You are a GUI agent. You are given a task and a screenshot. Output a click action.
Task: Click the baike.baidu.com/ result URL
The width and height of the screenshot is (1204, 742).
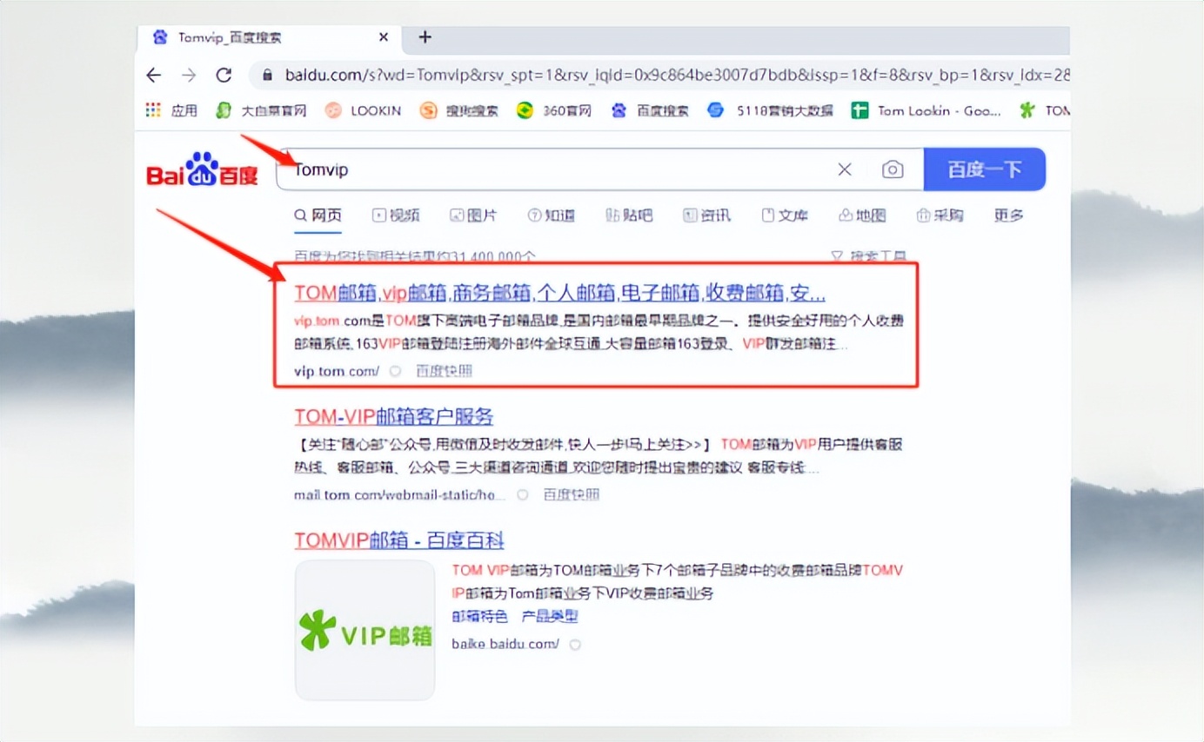505,645
